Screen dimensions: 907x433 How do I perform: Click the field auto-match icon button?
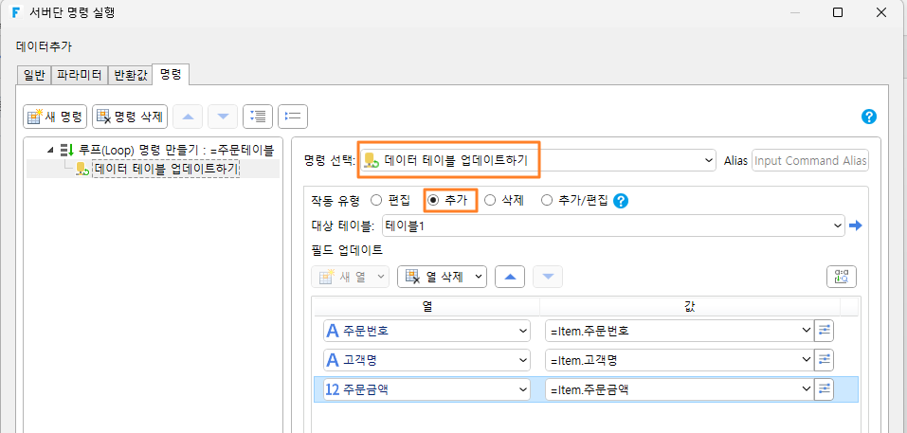[841, 277]
